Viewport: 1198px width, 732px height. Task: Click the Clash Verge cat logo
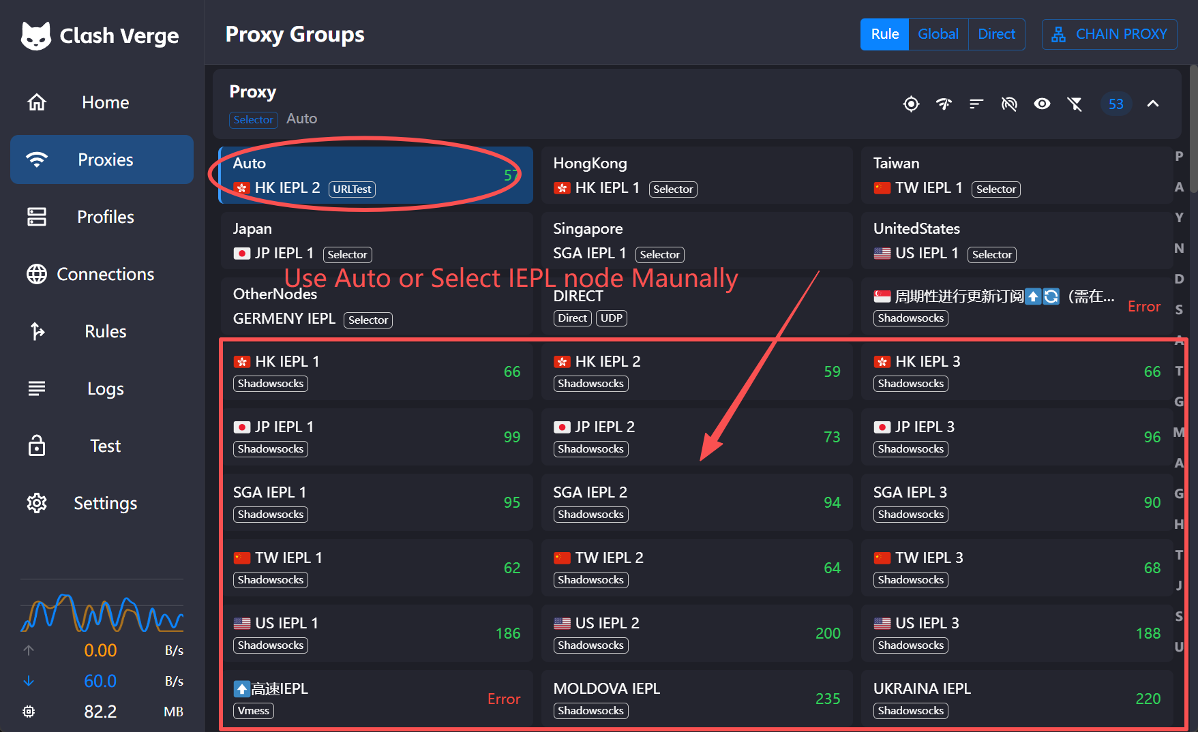[36, 35]
